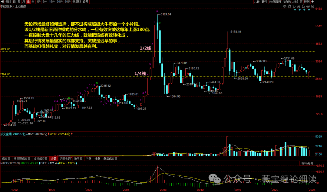327x192 pixels.
Task: Open 指标说明 indicator description
Action: (x=307, y=163)
